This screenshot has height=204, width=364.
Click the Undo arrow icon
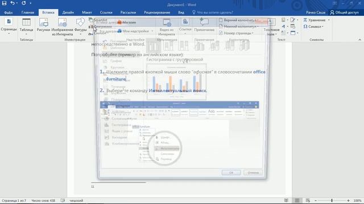click(13, 3)
